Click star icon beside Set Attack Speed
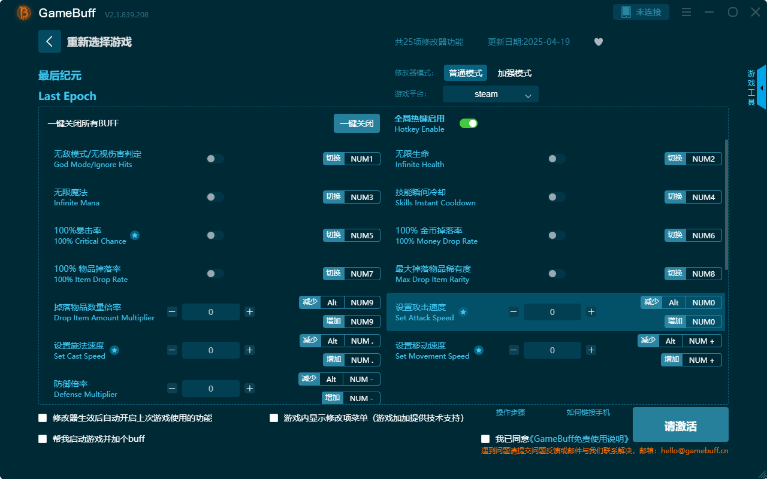 (463, 312)
